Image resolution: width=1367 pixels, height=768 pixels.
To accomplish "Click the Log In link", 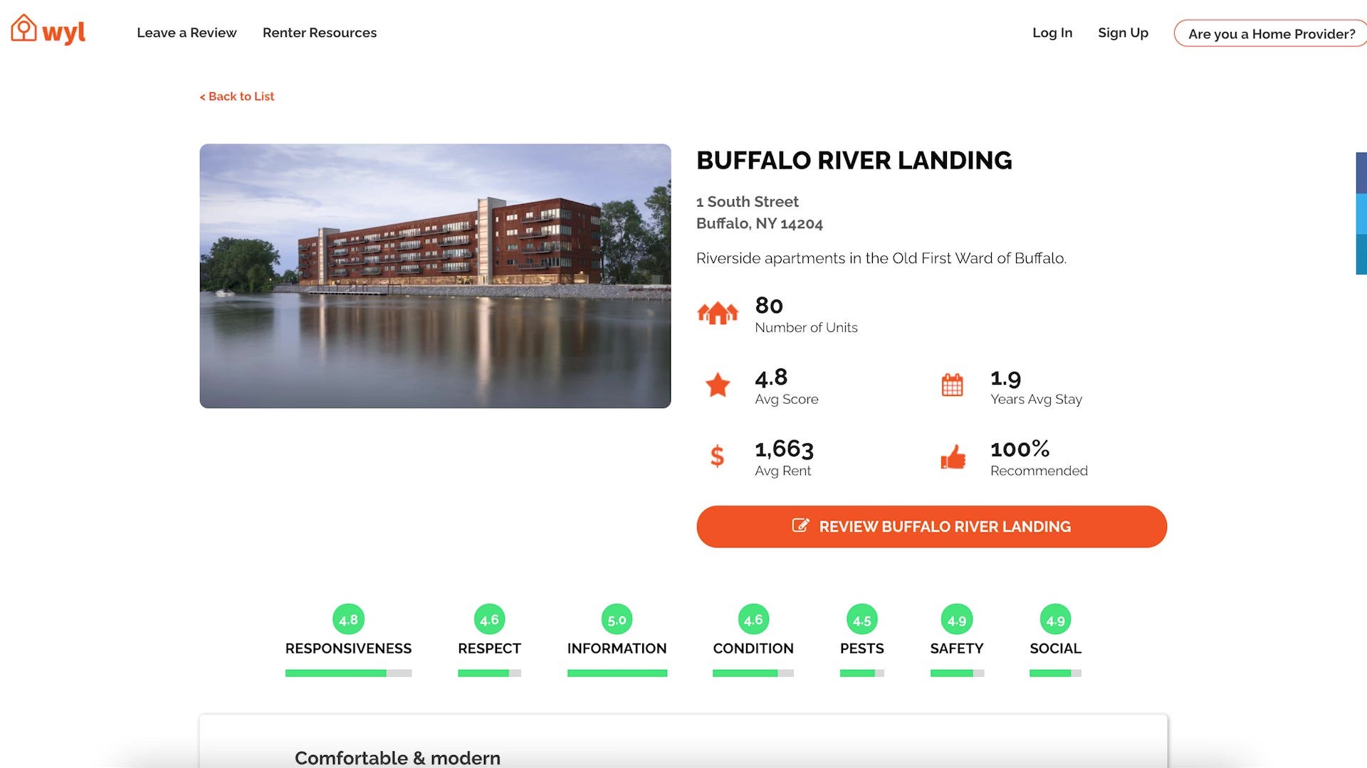I will pyautogui.click(x=1052, y=33).
